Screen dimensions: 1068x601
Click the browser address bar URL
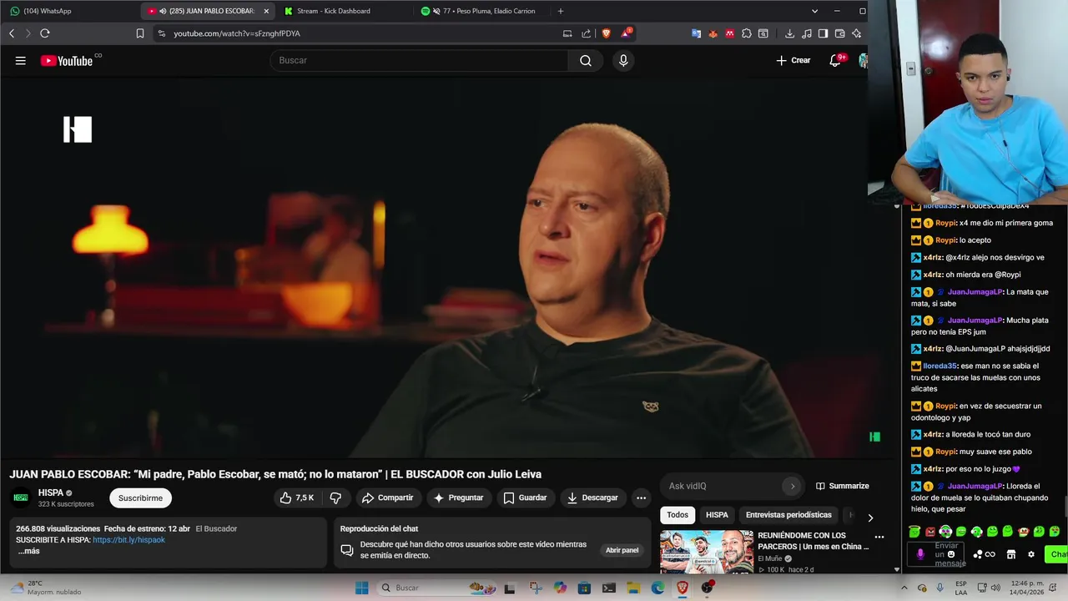237,33
